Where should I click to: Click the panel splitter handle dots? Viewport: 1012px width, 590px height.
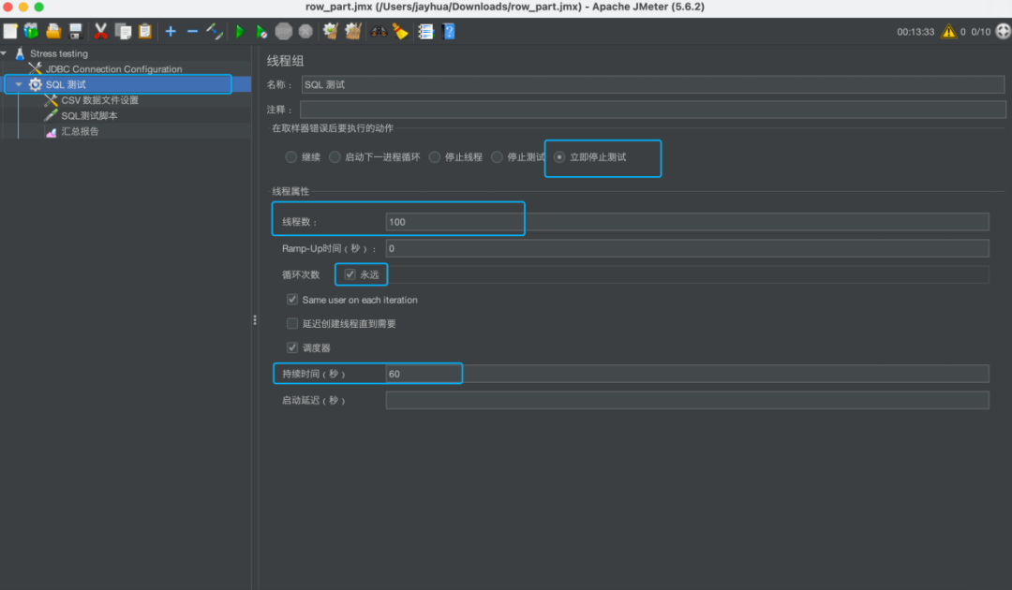(x=255, y=320)
